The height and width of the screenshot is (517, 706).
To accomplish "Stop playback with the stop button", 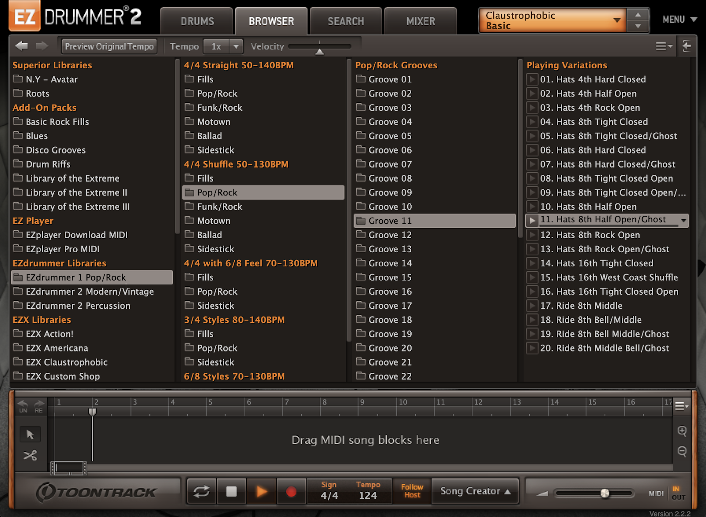I will (x=232, y=491).
